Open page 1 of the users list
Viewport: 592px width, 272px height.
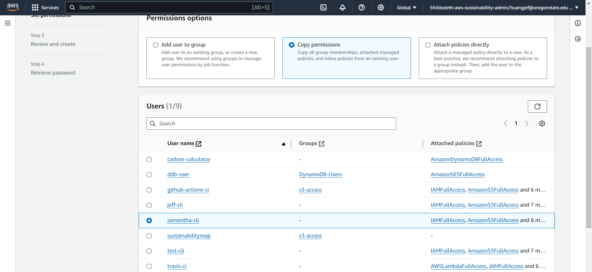point(516,123)
